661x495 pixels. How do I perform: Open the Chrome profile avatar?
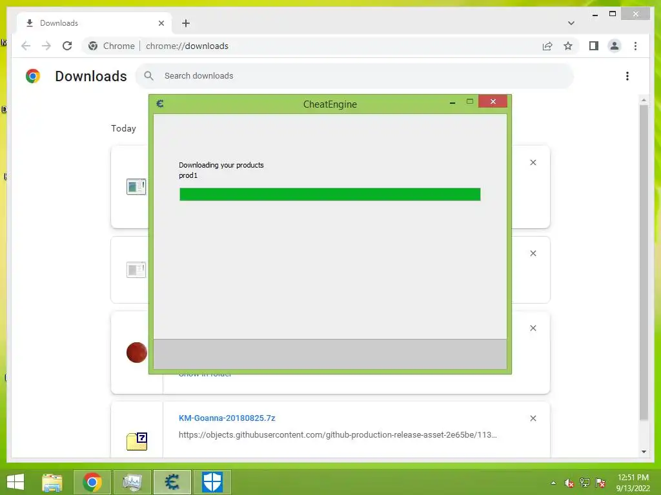615,46
